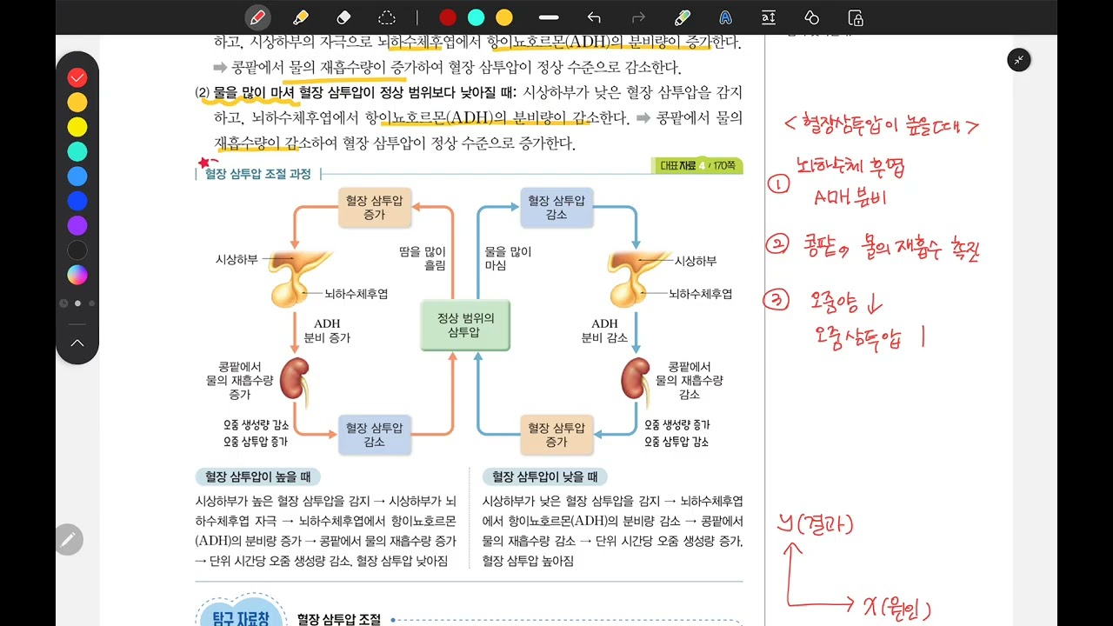Open the text box insert tool
The width and height of the screenshot is (1113, 626).
pyautogui.click(x=768, y=17)
